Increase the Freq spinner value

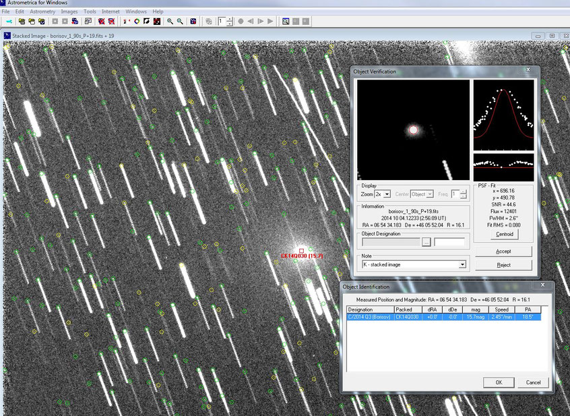(463, 192)
